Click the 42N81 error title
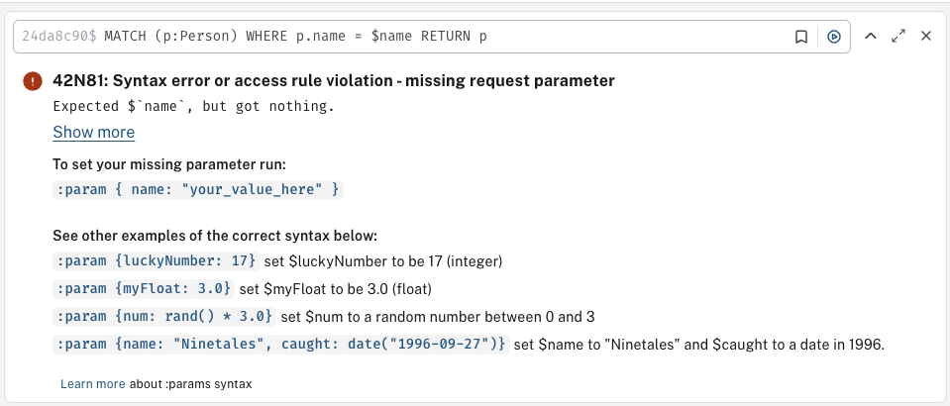The width and height of the screenshot is (950, 406). pos(333,81)
